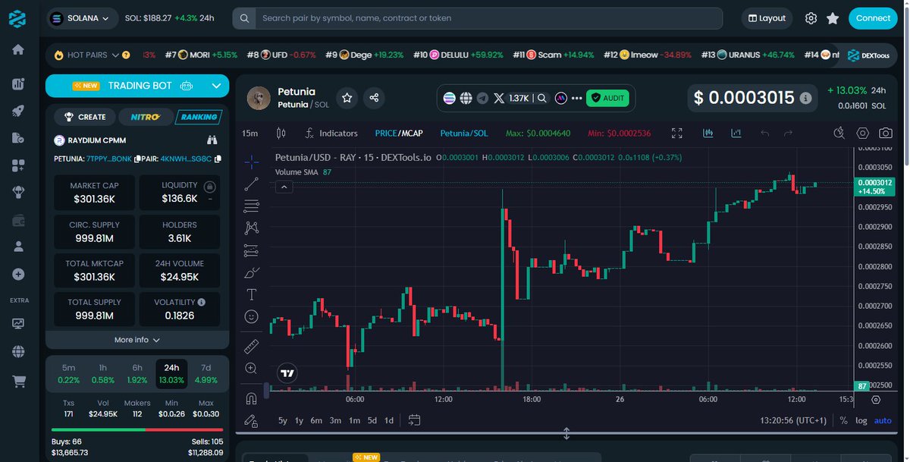Open favorites star in top bar
The height and width of the screenshot is (462, 910).
pyautogui.click(x=833, y=18)
